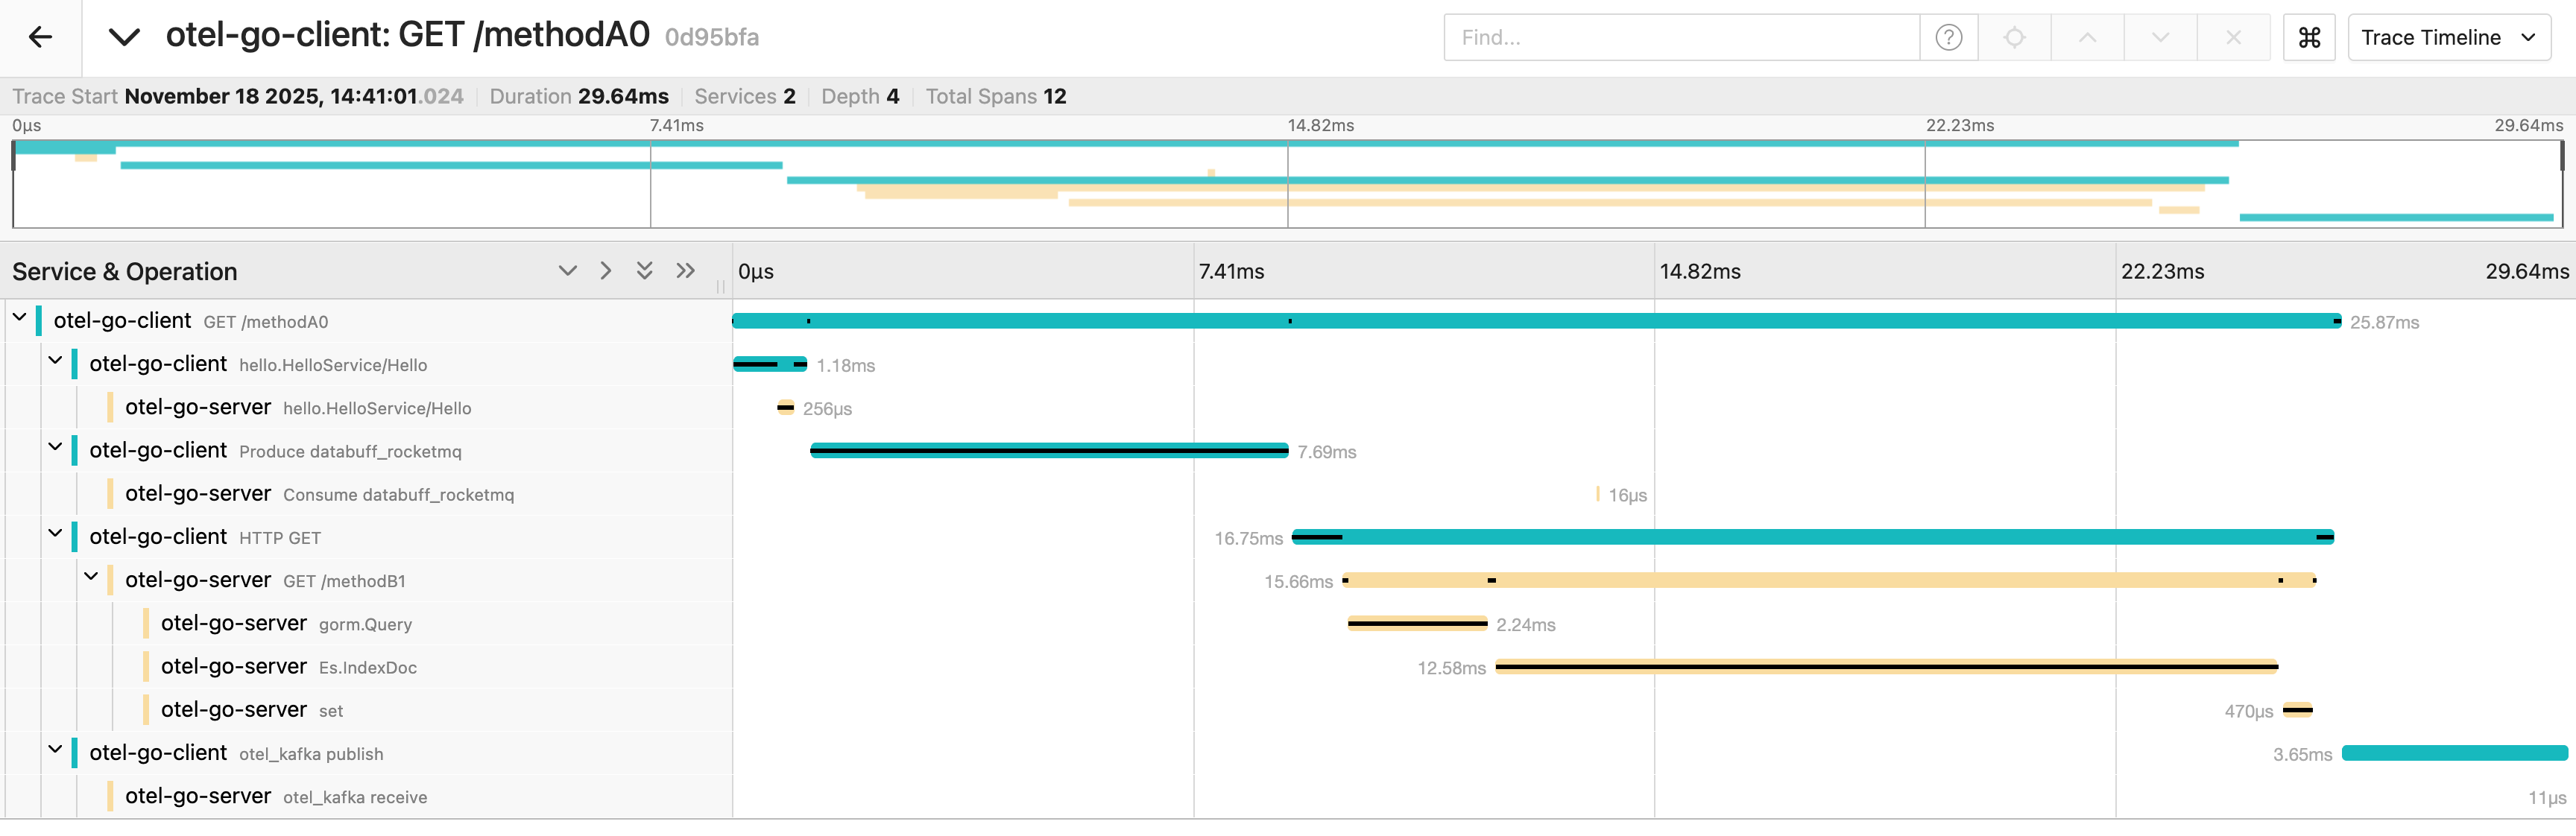Collapse the HTTP GET span row

point(55,534)
